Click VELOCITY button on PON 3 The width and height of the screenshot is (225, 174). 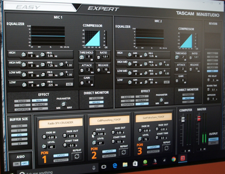[x=153, y=151]
